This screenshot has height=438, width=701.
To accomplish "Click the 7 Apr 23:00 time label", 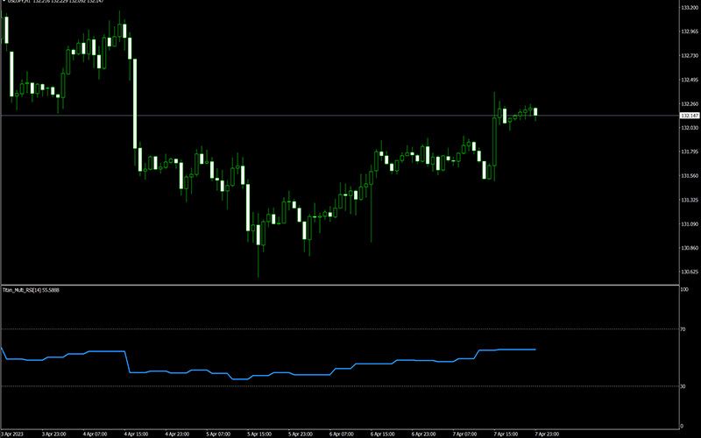I will 548,434.
